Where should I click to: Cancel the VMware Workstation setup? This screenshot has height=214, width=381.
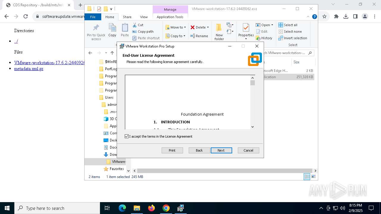pyautogui.click(x=248, y=150)
